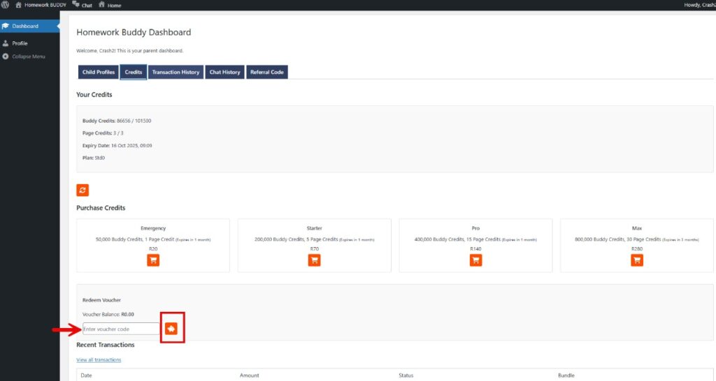This screenshot has height=381, width=716.
Task: Open the Referral Code tab
Action: 266,72
